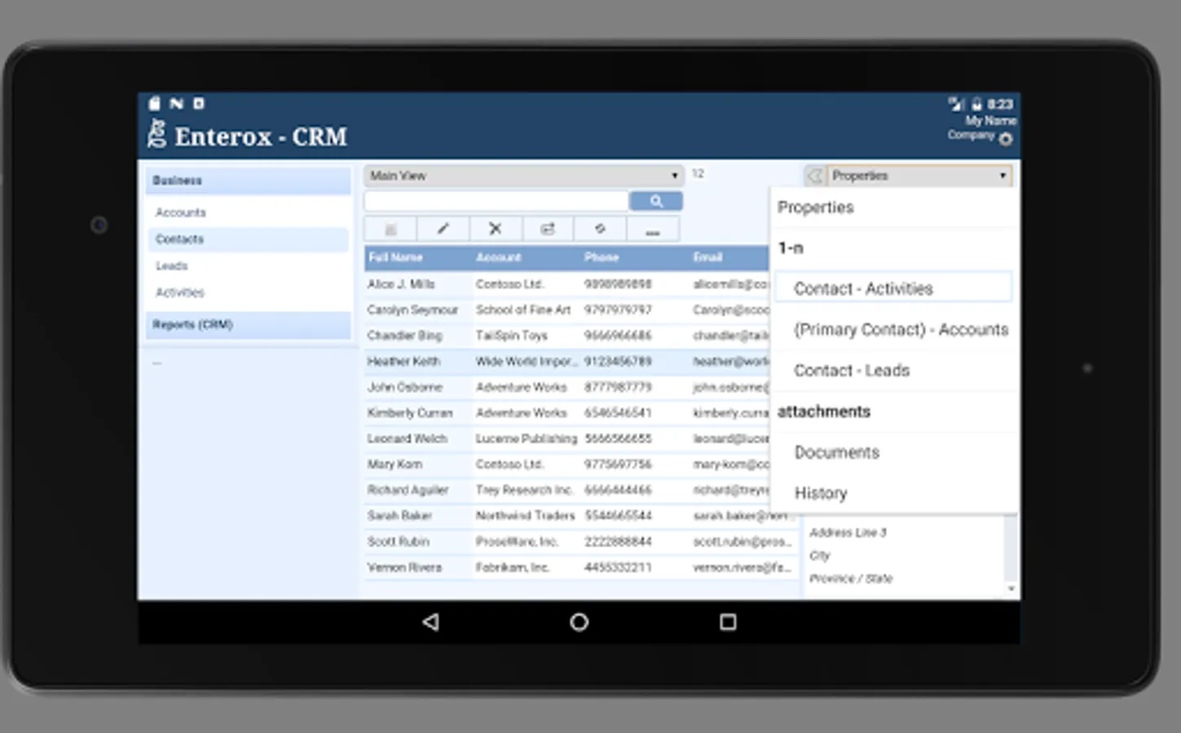Screen dimensions: 1181x733
Task: Select the Heather Keith row
Action: coord(566,362)
